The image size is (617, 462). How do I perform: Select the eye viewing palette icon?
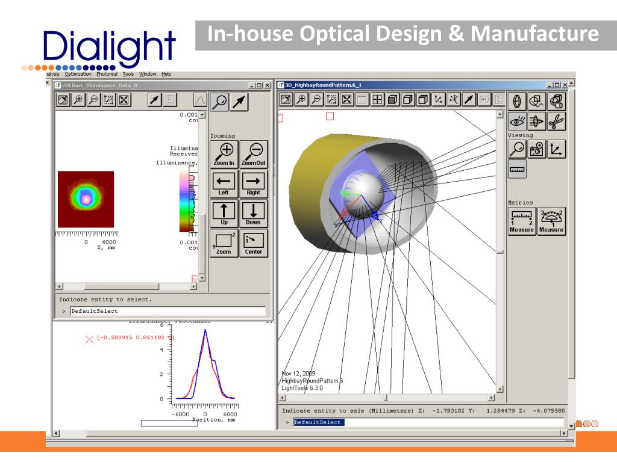tap(517, 122)
